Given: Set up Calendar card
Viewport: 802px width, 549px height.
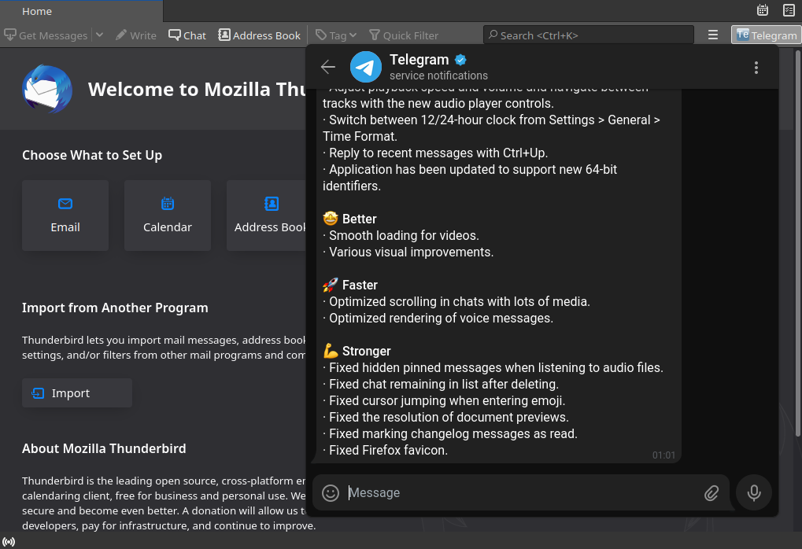Looking at the screenshot, I should 168,216.
